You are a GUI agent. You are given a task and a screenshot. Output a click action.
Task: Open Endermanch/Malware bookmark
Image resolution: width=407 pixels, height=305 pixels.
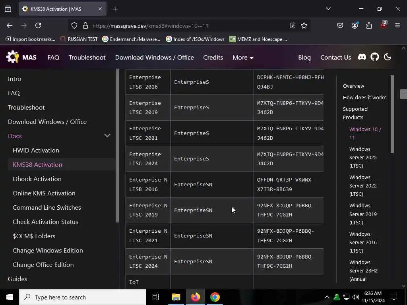pyautogui.click(x=131, y=39)
